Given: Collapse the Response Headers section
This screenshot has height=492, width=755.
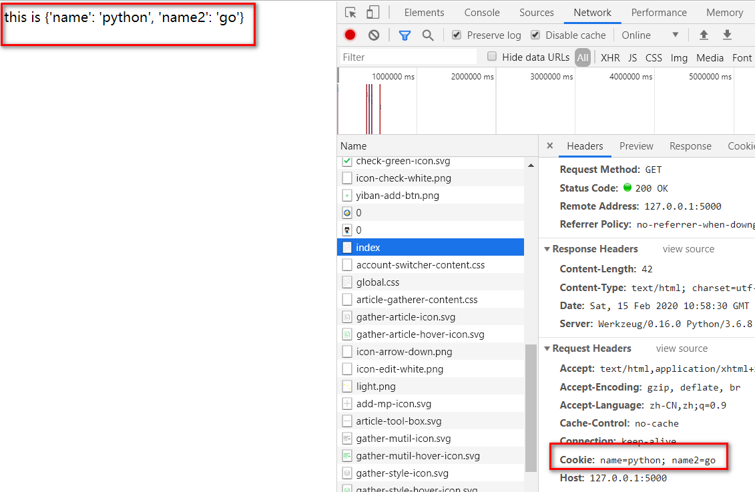Looking at the screenshot, I should click(x=547, y=249).
